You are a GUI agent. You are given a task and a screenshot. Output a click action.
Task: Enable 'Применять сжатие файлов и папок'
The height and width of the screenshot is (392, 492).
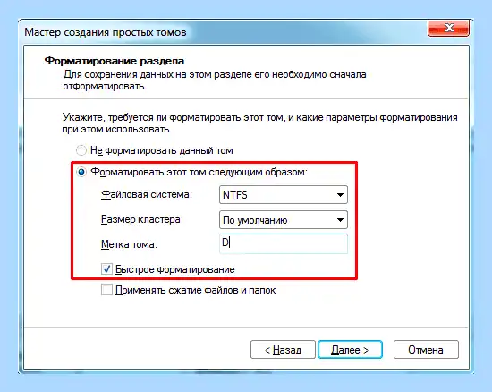pyautogui.click(x=106, y=290)
